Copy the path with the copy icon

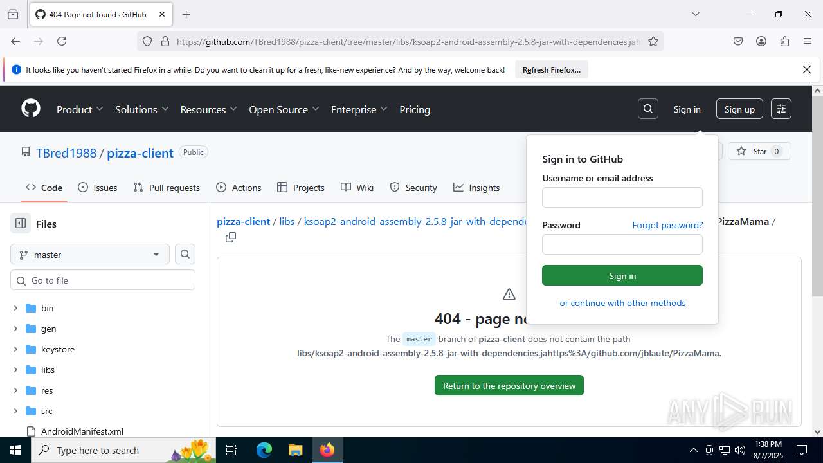point(231,238)
